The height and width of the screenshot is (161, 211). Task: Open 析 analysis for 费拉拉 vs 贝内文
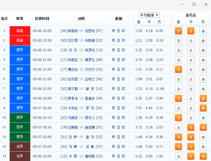pos(114,69)
